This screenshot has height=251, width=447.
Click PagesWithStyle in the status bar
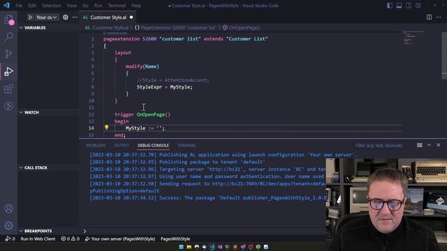[x=175, y=238]
